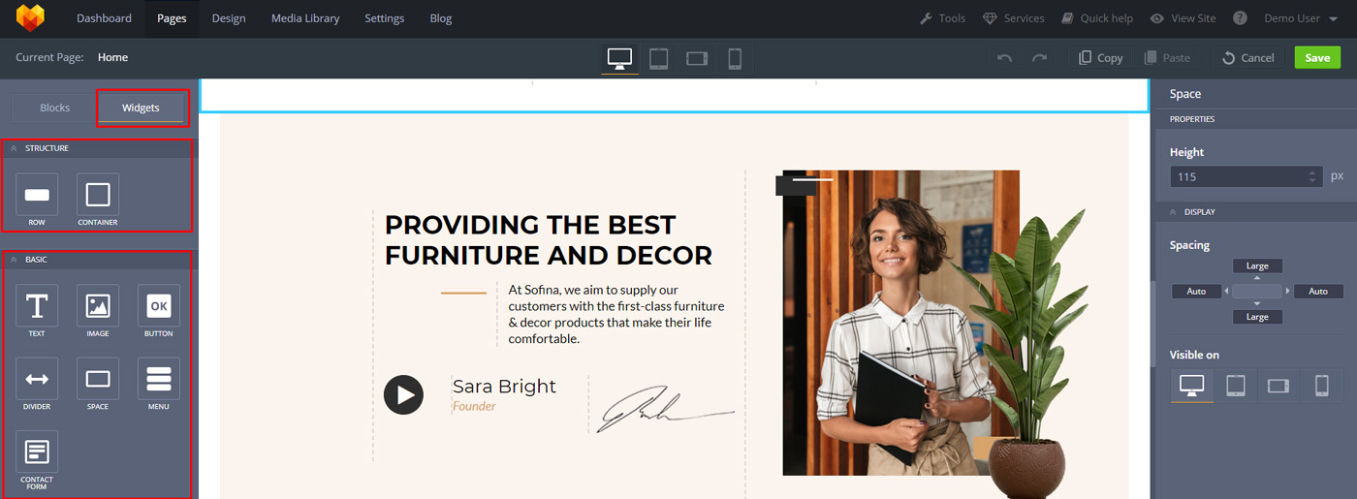This screenshot has width=1357, height=499.
Task: Play the founder video button
Action: (403, 394)
